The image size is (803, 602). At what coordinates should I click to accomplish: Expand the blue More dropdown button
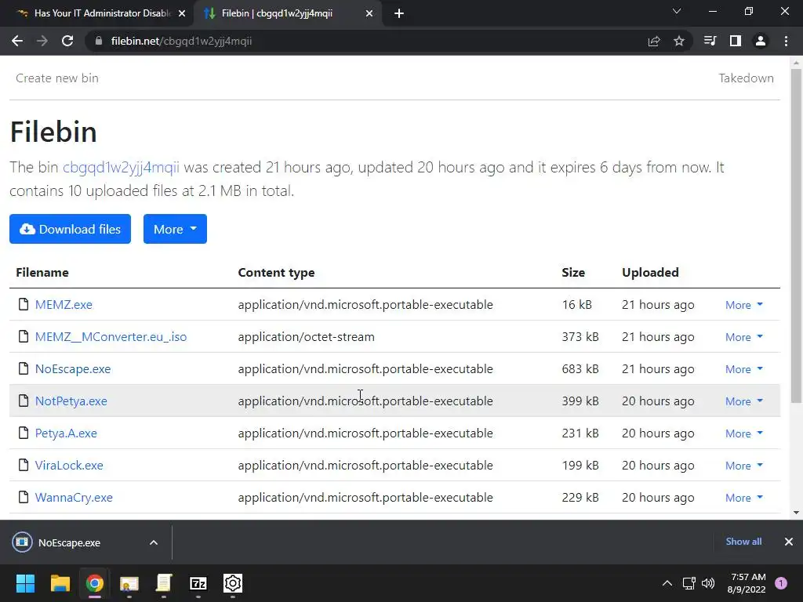coord(175,229)
